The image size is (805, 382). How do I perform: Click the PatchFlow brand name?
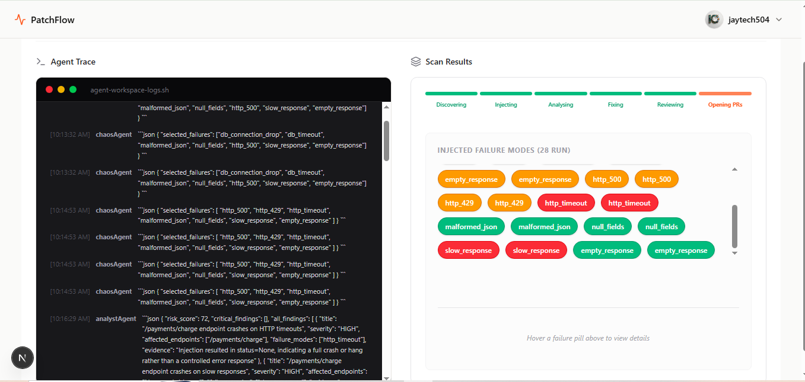(53, 20)
